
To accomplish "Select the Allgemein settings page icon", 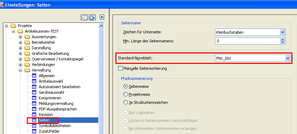I will click(34, 76).
